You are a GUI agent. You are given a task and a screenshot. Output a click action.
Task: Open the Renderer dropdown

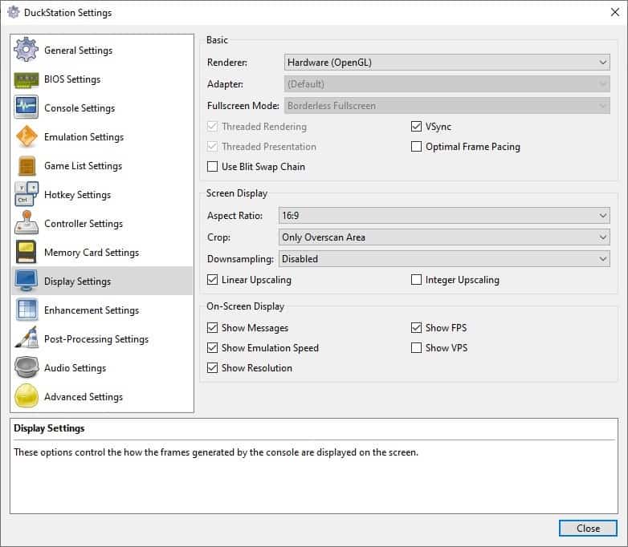point(447,63)
